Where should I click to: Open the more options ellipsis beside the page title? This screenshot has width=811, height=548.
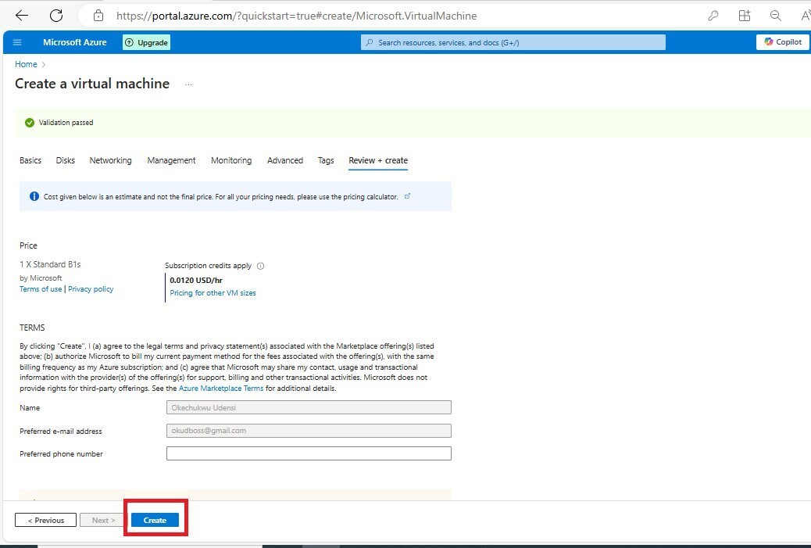(x=189, y=84)
